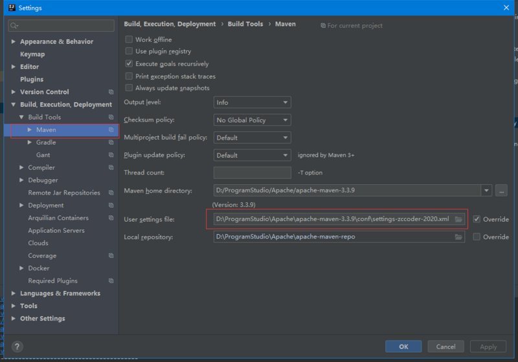
Task: Click project-level icon beside Remote Jar Repositories
Action: point(111,193)
